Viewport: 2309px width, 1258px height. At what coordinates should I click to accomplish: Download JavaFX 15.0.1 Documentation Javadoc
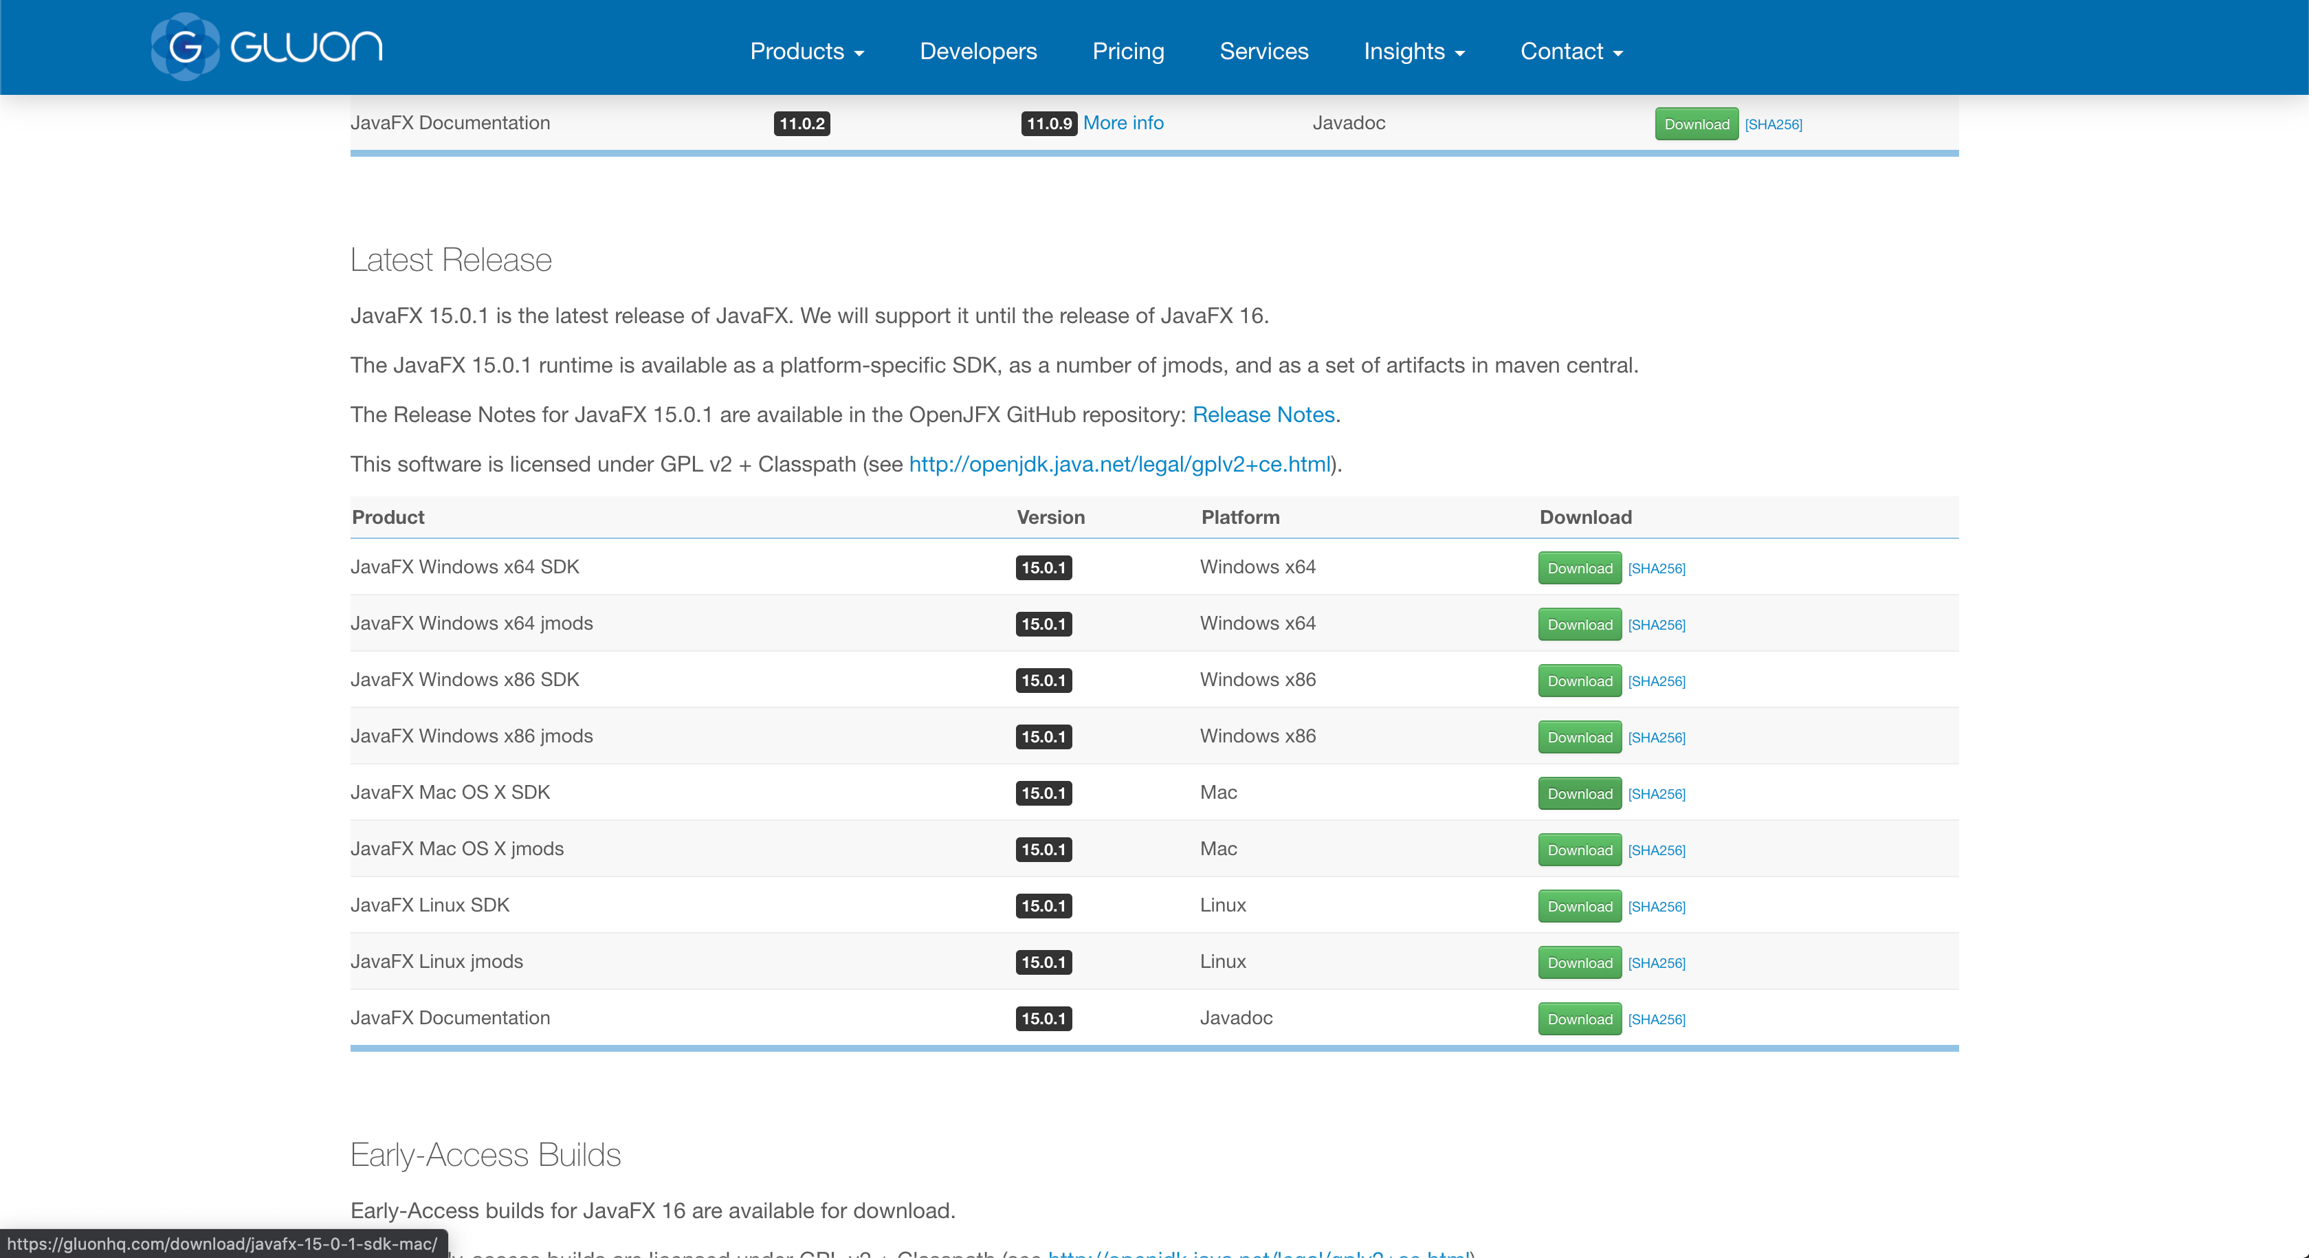[x=1580, y=1019]
